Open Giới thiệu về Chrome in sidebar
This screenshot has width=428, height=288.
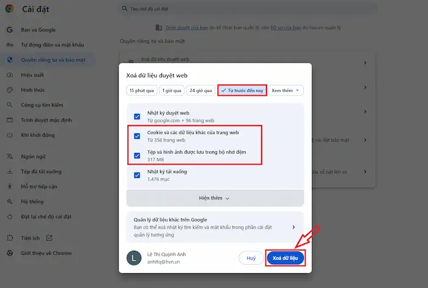tap(46, 253)
